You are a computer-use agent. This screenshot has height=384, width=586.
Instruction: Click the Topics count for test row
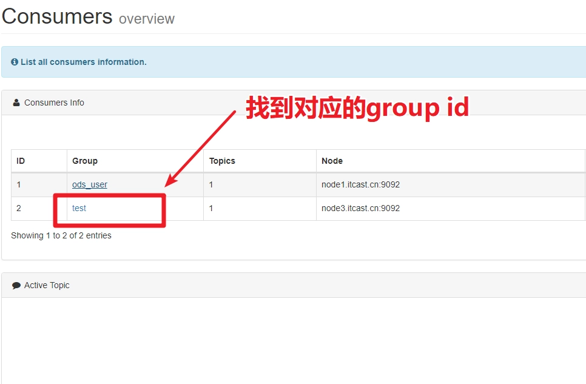click(211, 208)
